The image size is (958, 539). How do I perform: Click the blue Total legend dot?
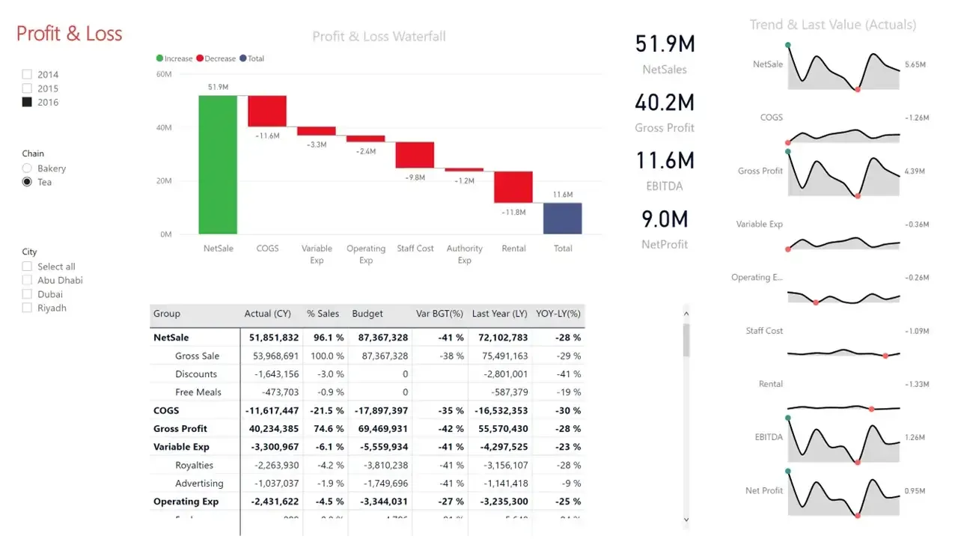(x=242, y=58)
